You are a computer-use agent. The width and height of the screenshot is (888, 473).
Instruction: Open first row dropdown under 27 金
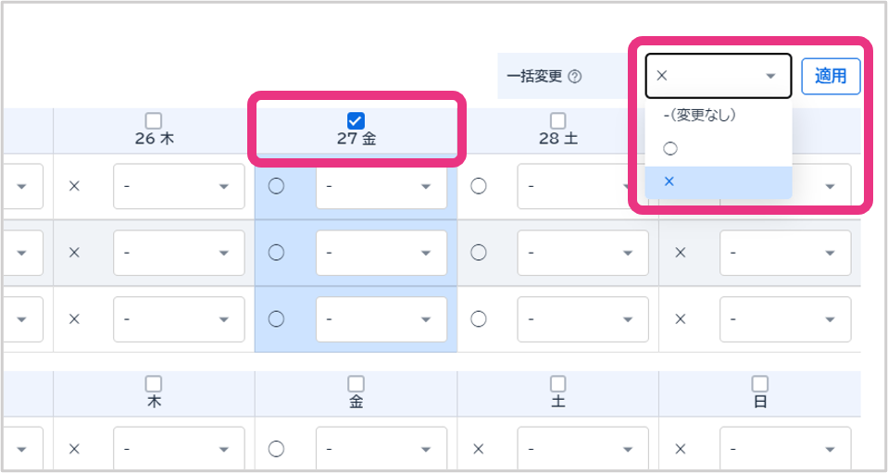pos(381,187)
